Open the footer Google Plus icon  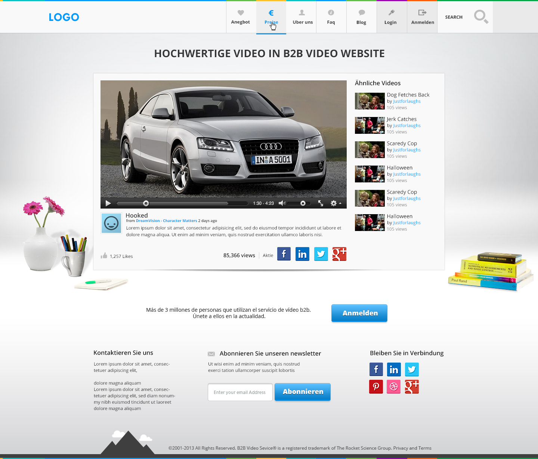[x=412, y=386]
